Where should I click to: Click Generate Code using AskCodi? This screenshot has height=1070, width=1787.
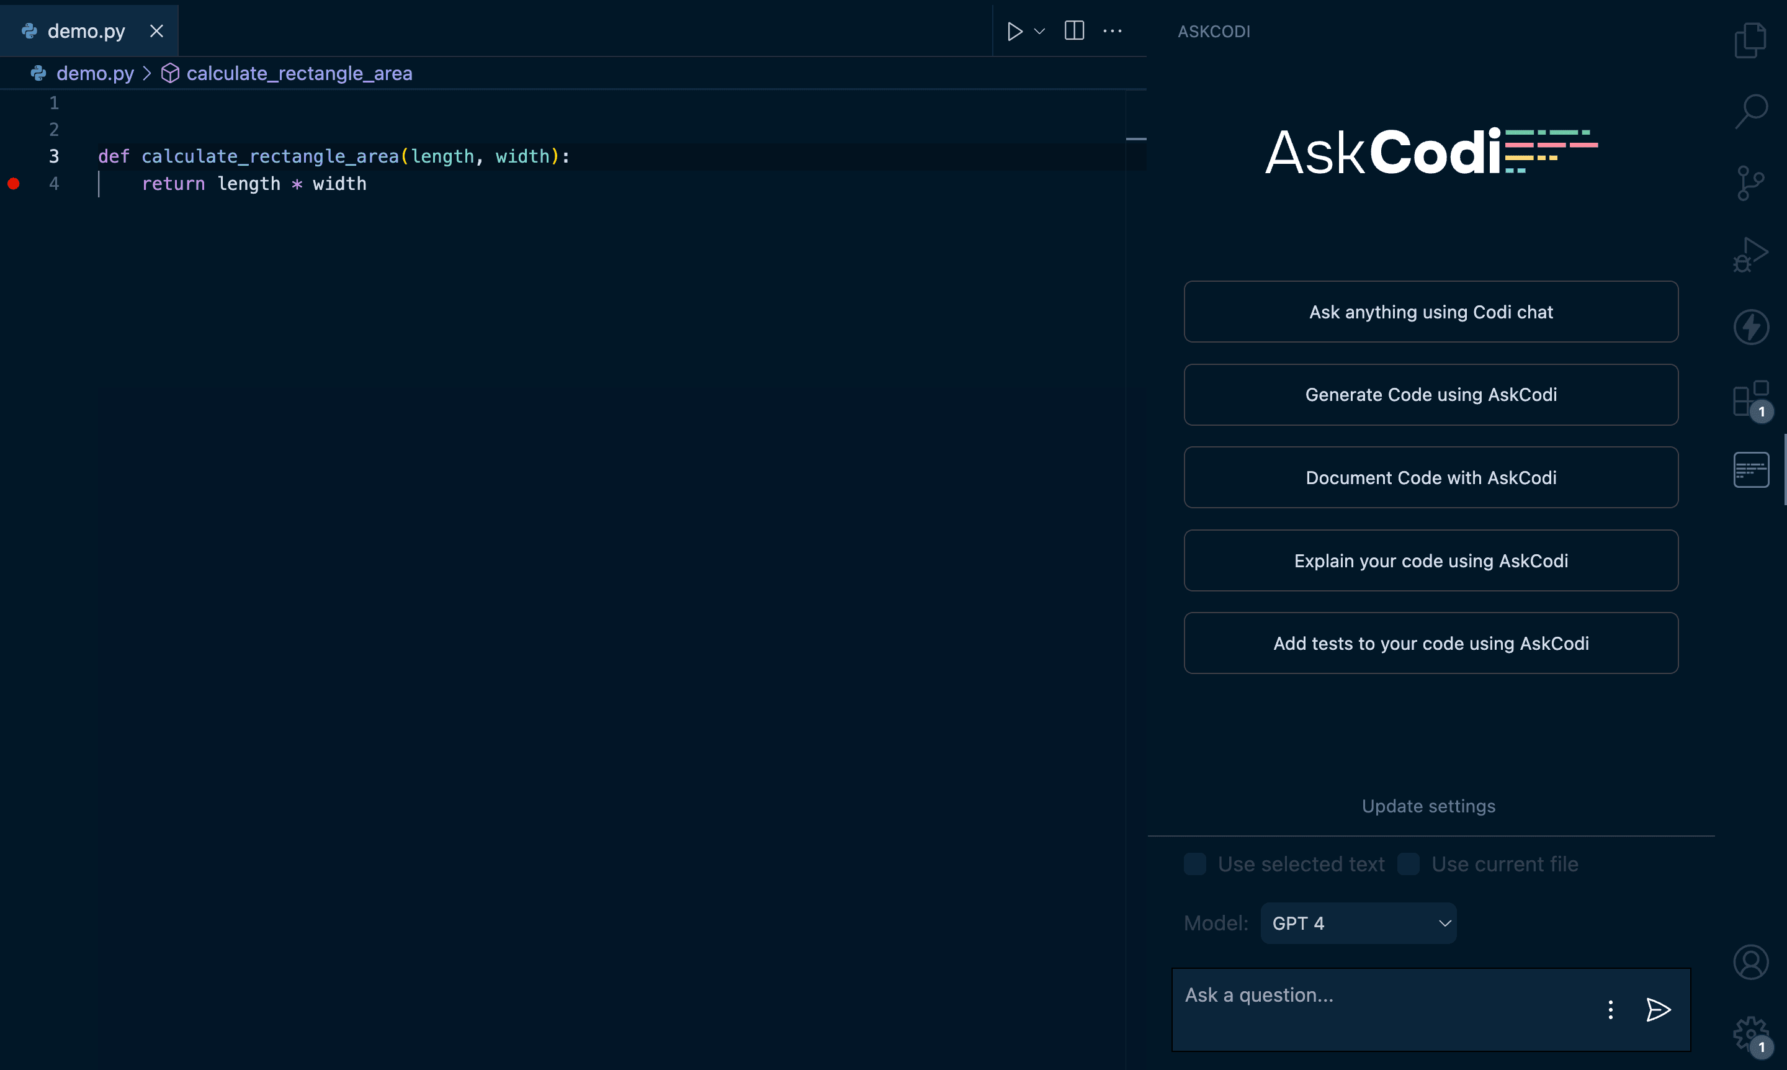coord(1430,394)
